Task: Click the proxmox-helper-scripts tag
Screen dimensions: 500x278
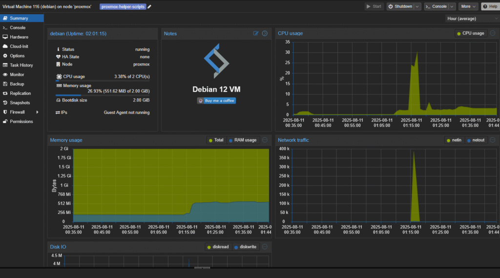Action: coord(123,6)
